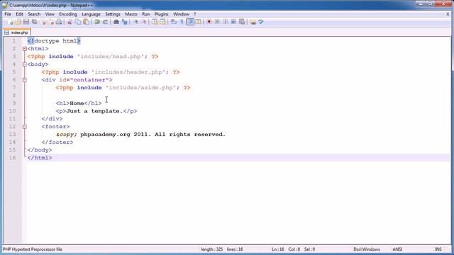Click Run Macro Multiple Times icon
454x255 pixels.
(x=233, y=22)
